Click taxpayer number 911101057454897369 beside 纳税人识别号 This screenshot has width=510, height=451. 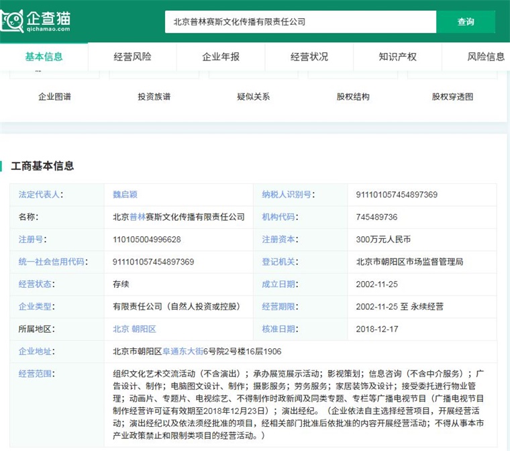(x=397, y=195)
